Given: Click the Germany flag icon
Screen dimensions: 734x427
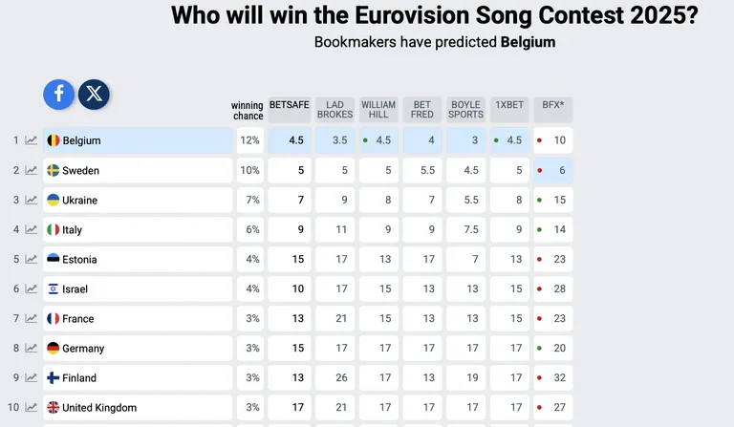Looking at the screenshot, I should [x=54, y=348].
